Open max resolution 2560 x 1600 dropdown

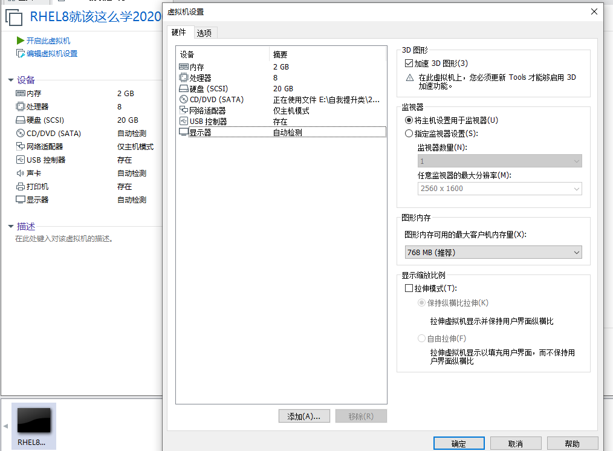(x=499, y=189)
